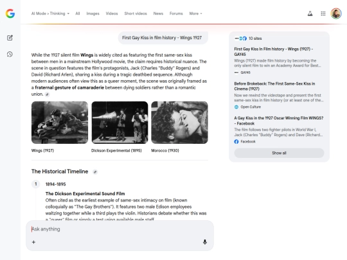Open 'A Gay Kiss in the 1927 Oscar' Facebook link
This screenshot has height=260, width=347.
pos(279,121)
